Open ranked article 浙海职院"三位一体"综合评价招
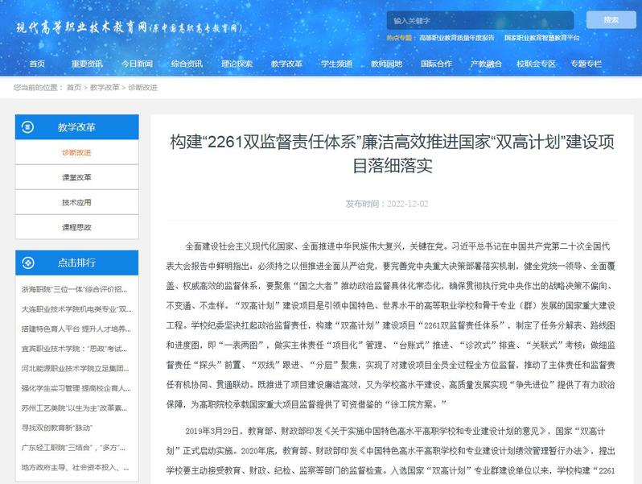The width and height of the screenshot is (642, 484). coord(73,288)
